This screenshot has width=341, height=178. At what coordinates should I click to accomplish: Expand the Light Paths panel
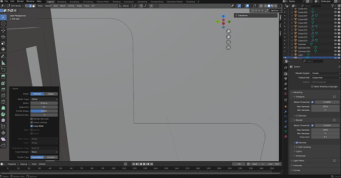299,160
